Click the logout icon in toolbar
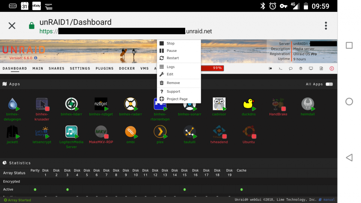This screenshot has height=203, width=361. tap(270, 69)
